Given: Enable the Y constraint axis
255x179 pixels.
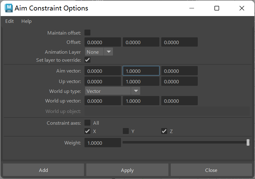Looking at the screenshot, I should click(126, 131).
